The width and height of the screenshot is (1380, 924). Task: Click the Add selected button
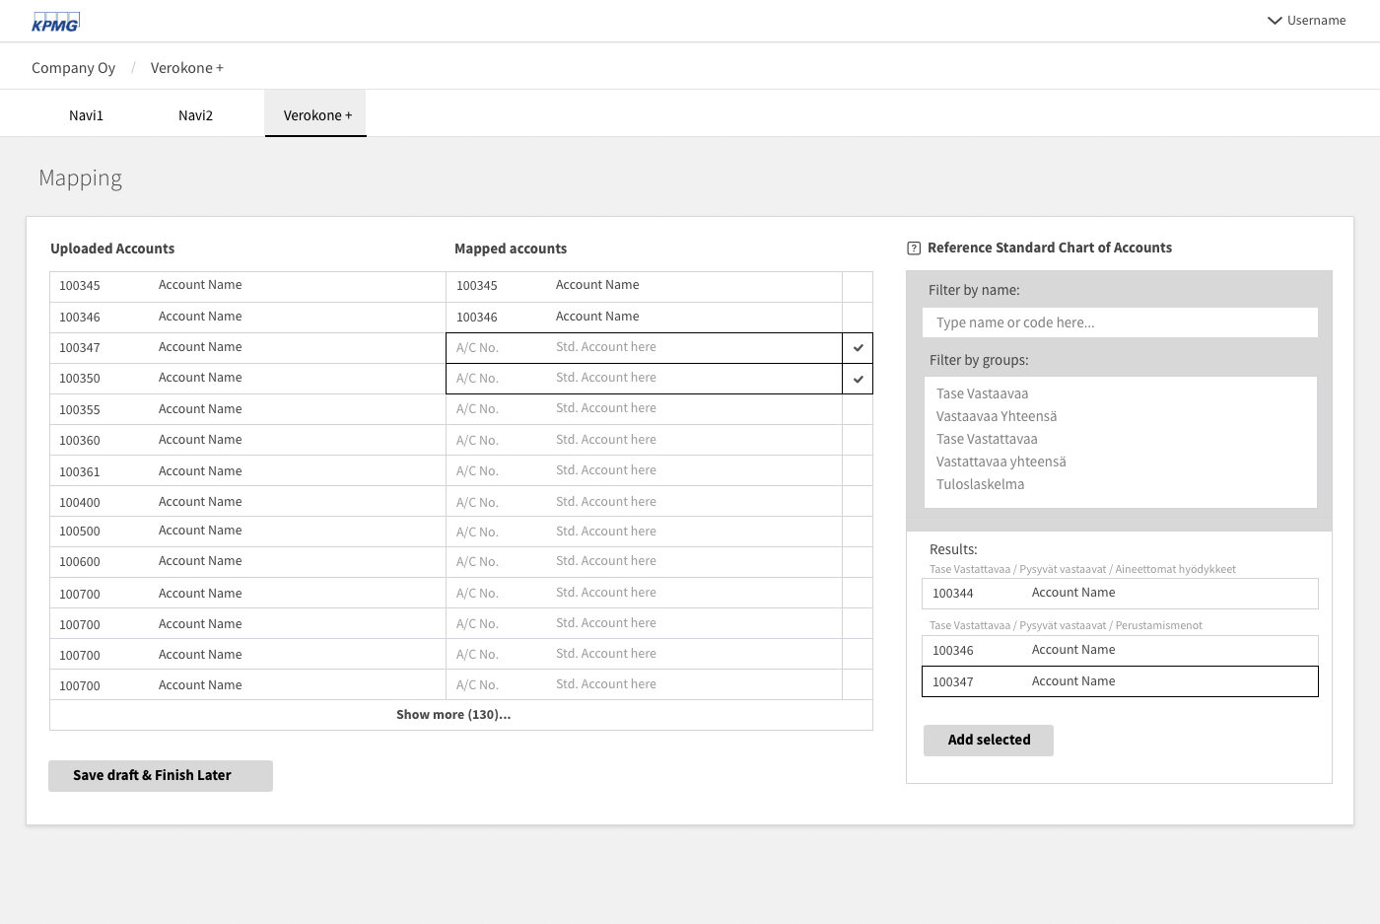pos(989,740)
